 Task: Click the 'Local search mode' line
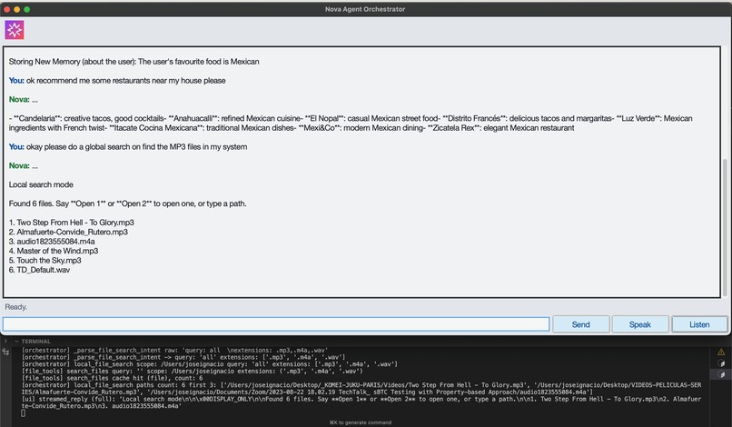41,184
